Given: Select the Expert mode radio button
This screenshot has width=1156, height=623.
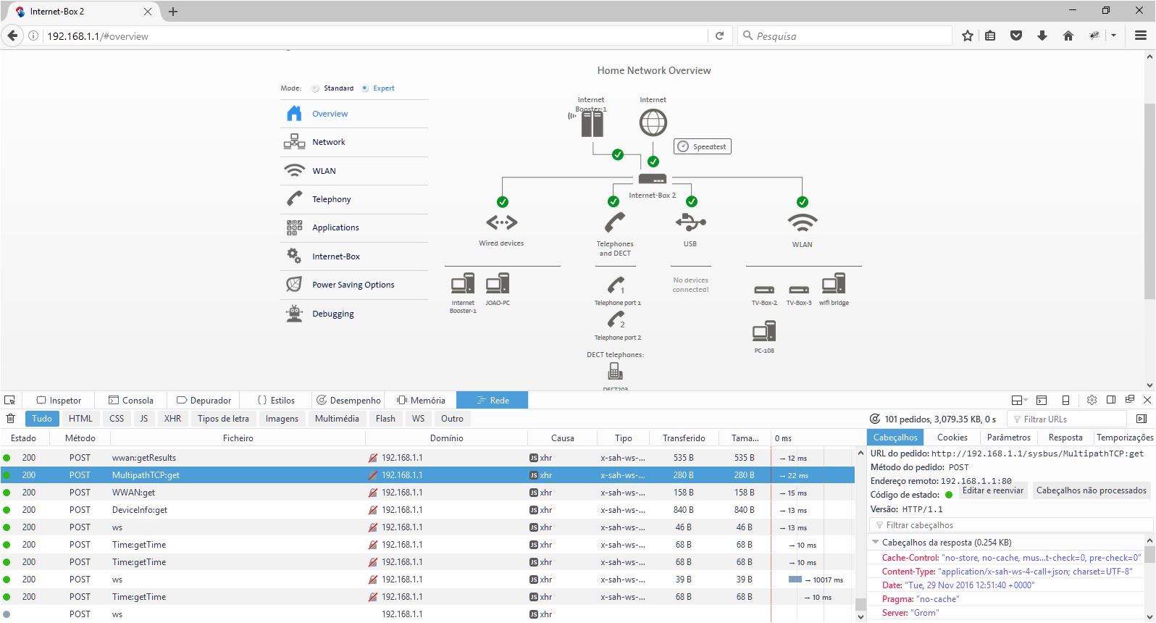Looking at the screenshot, I should pyautogui.click(x=365, y=88).
